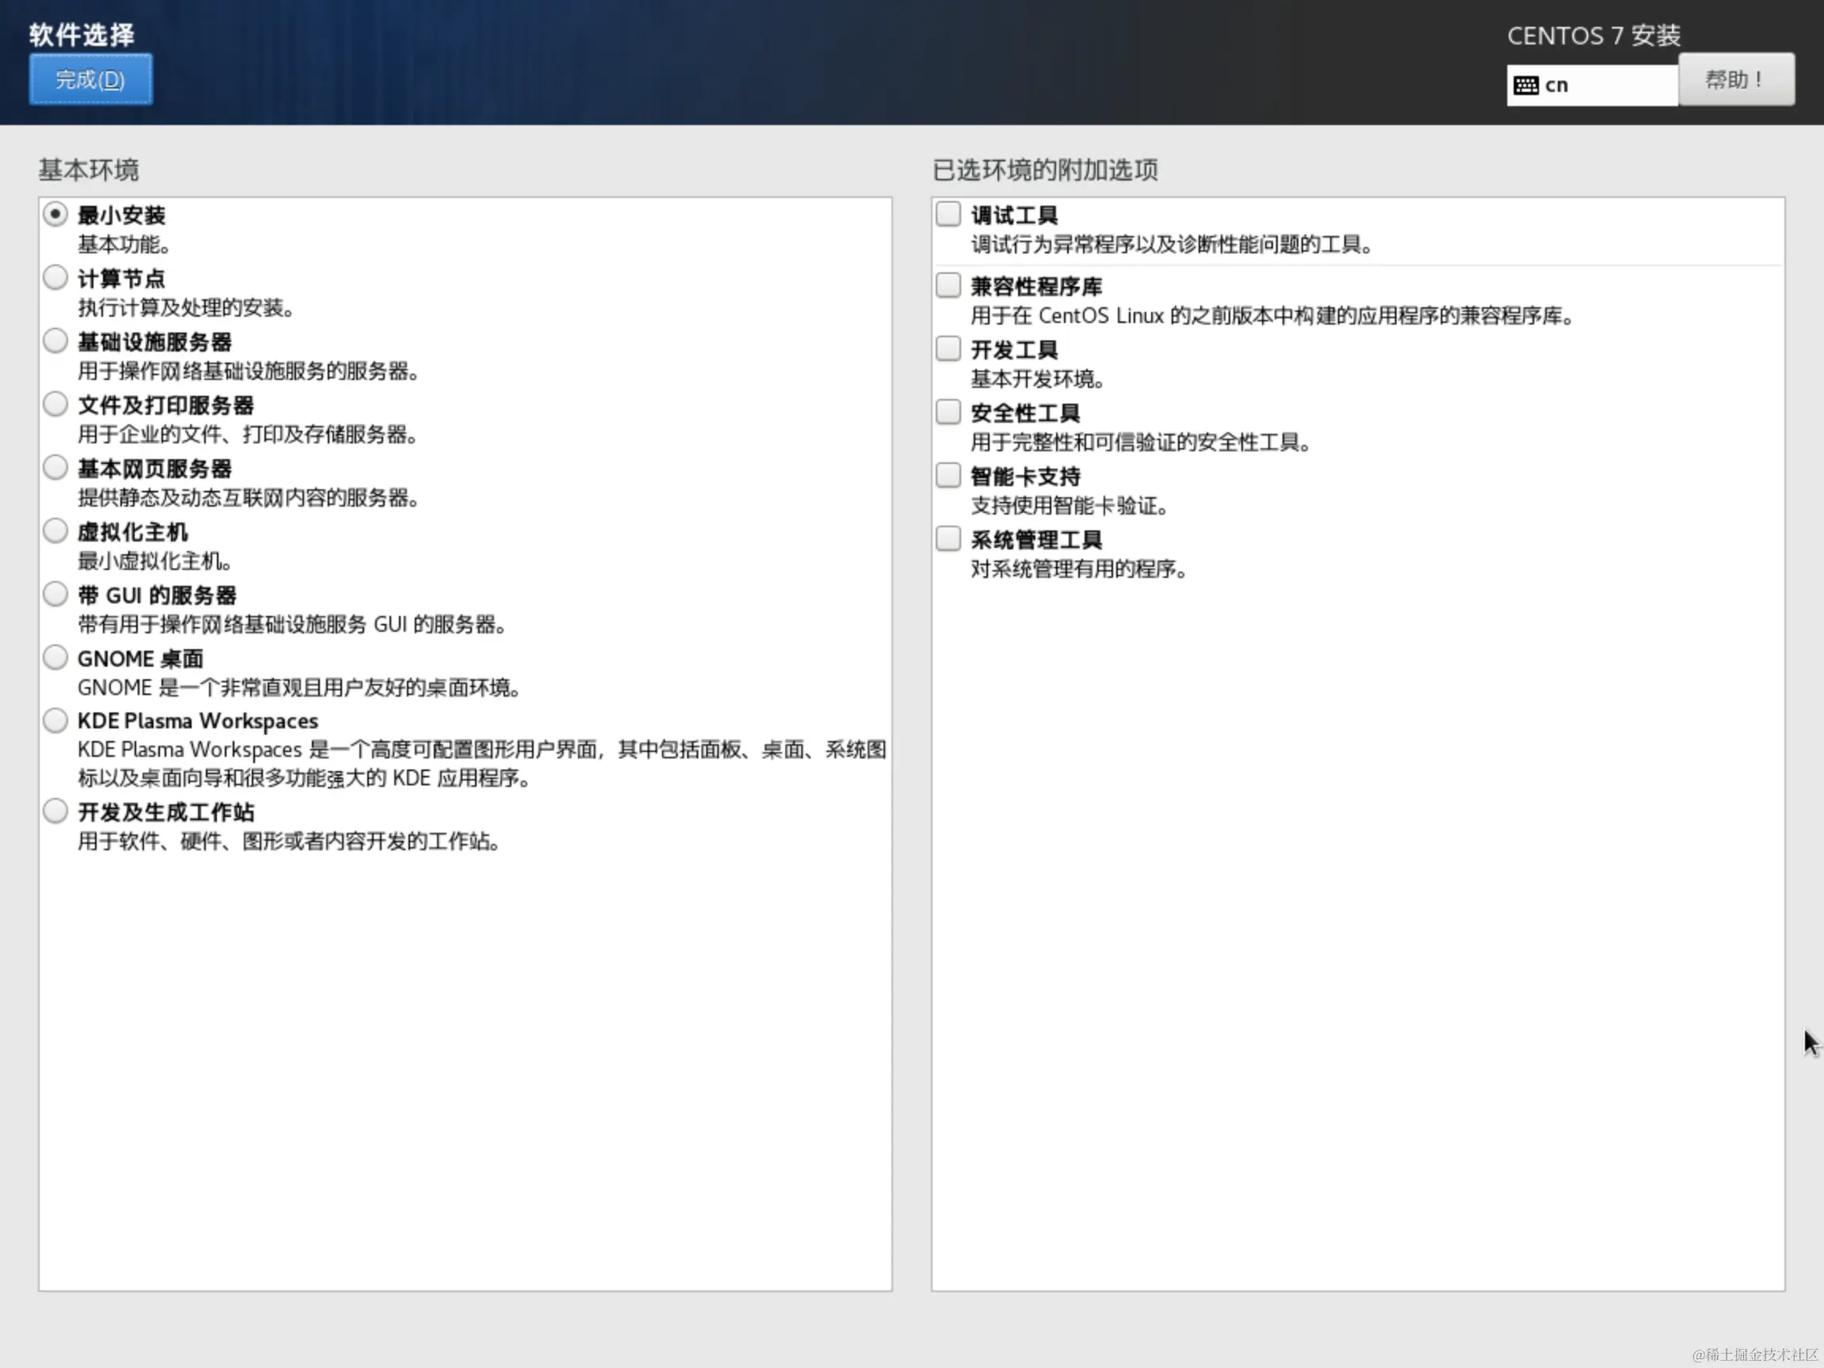Choose 带 GUI 的服务器 environment
Image resolution: width=1824 pixels, height=1368 pixels.
click(x=55, y=593)
